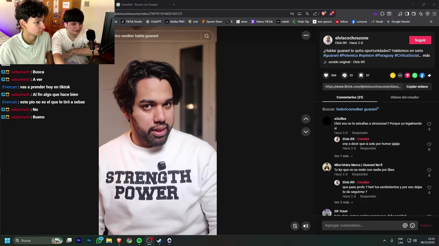Open TikTok Studio bookmark
The image size is (439, 246).
(131, 22)
